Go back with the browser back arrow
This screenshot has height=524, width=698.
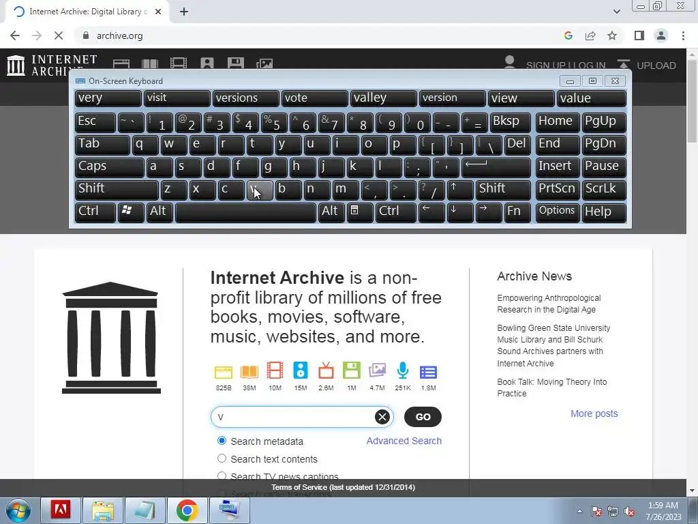(x=15, y=35)
